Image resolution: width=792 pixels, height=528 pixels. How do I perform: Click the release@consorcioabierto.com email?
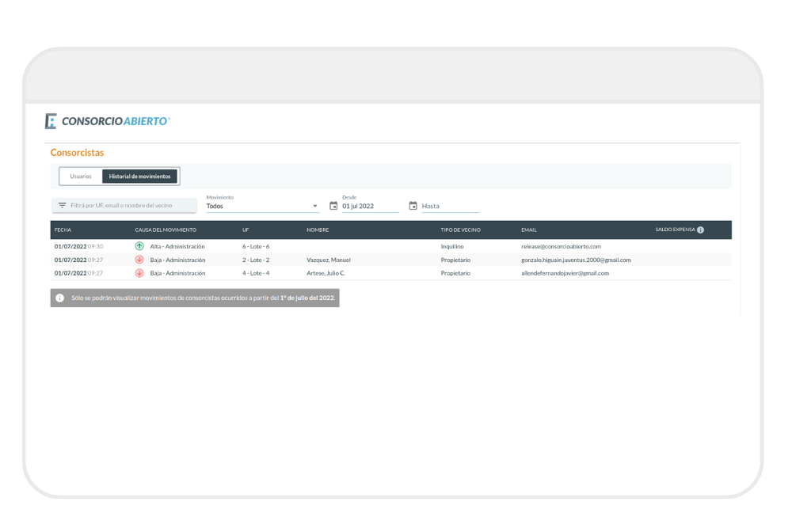pos(561,246)
